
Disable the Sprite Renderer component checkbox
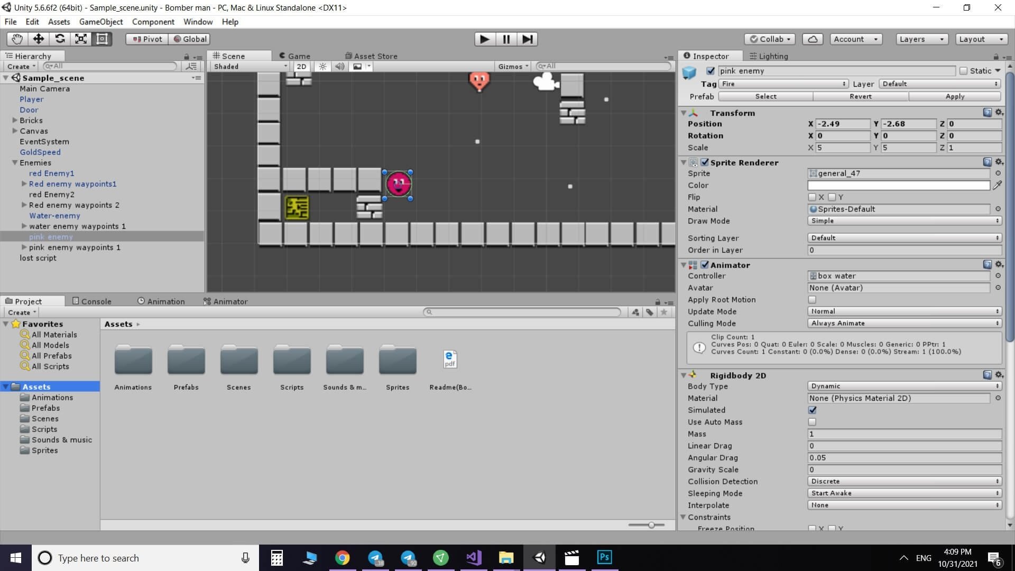(x=705, y=162)
